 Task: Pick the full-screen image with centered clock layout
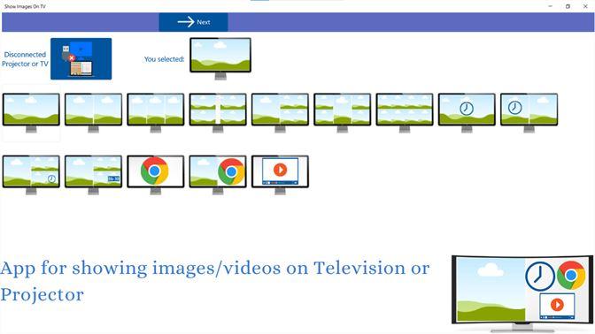(467, 113)
